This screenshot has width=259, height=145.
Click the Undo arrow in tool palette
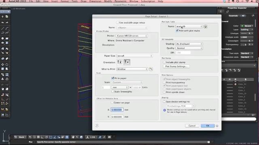pyautogui.click(x=3, y=23)
